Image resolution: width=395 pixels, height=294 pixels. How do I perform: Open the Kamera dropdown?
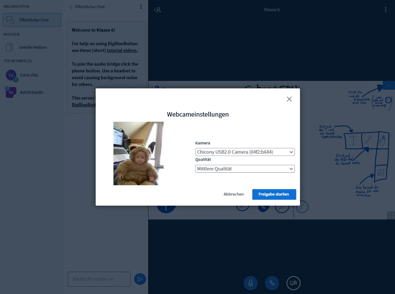245,152
